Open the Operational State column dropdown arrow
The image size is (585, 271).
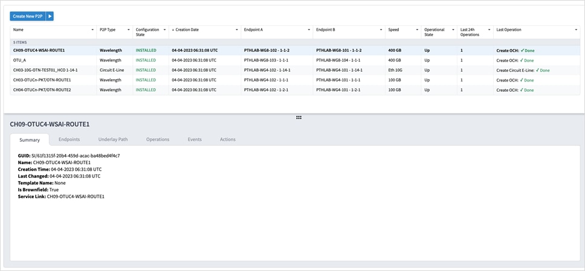(x=453, y=30)
